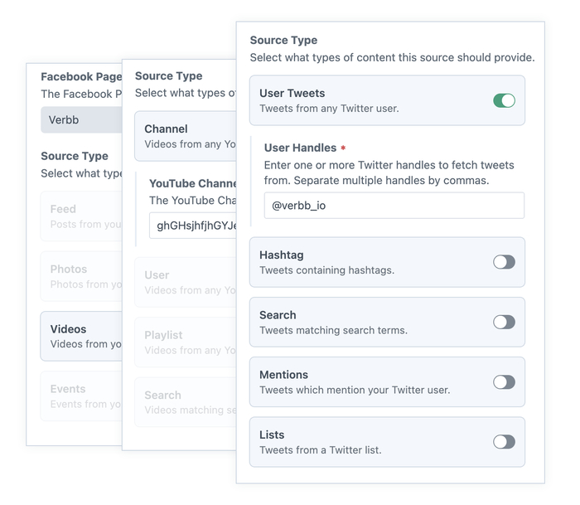Select the Playlist card in YouTube panel
The width and height of the screenshot is (580, 505).
pyautogui.click(x=186, y=342)
